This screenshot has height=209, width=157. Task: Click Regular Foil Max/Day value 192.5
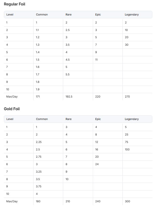pos(69,97)
